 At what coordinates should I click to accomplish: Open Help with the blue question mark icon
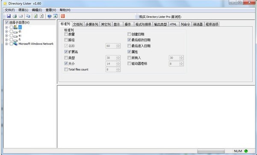(x=49, y=16)
